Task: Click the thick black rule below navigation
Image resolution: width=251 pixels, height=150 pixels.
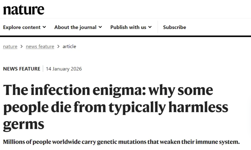Action: click(x=125, y=36)
